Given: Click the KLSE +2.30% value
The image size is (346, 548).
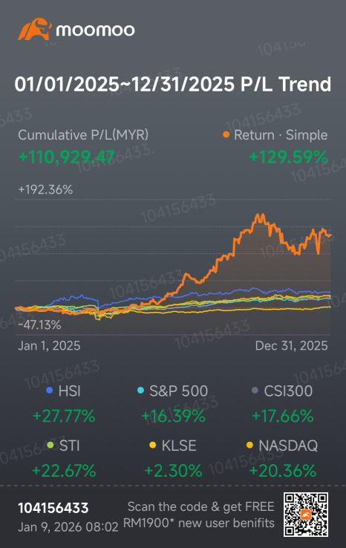Looking at the screenshot, I should coord(173,471).
